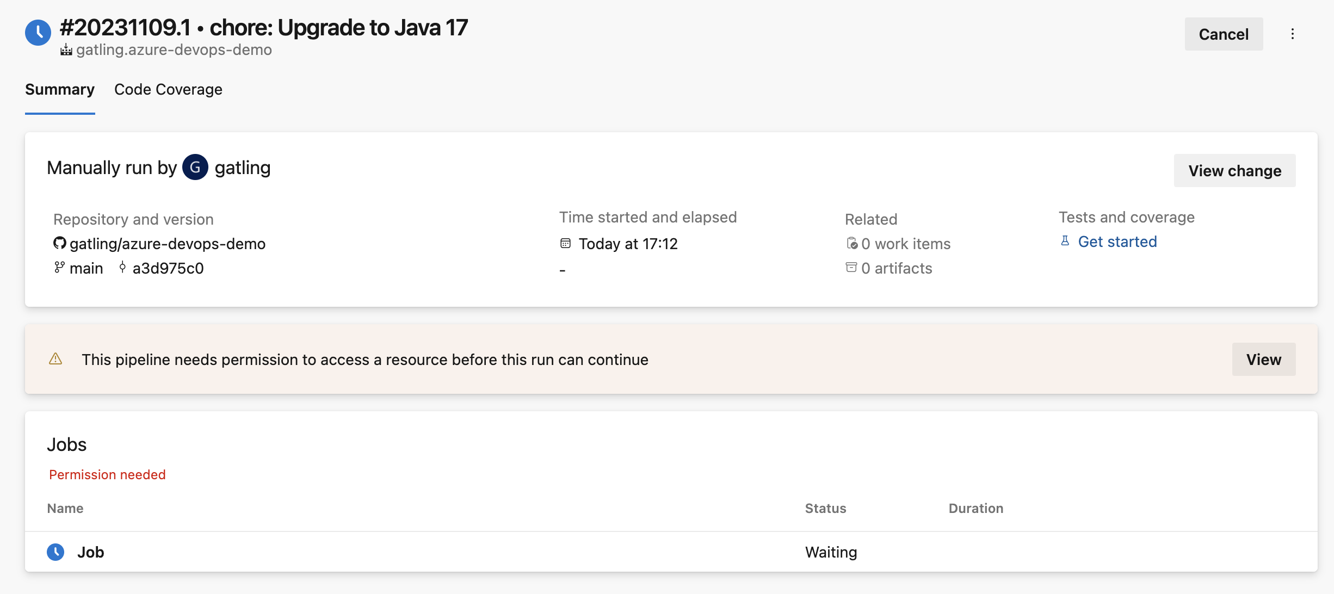The height and width of the screenshot is (594, 1334).
Task: Click the Permission needed label
Action: point(107,475)
